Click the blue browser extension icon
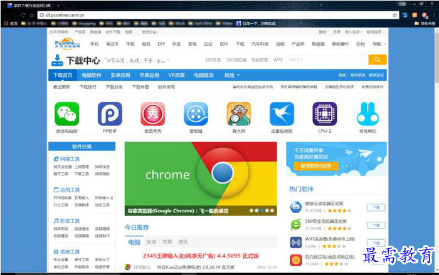 point(405,15)
